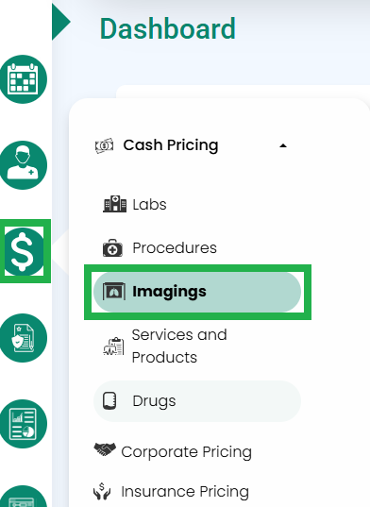Image resolution: width=370 pixels, height=507 pixels.
Task: Open the reports chart sidebar icon
Action: pyautogui.click(x=23, y=424)
